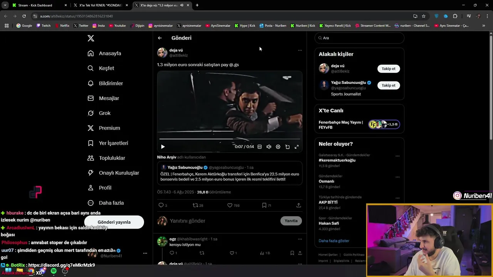Screen dimensions: 493x277
Task: Go back with the Gönderi arrow
Action: 160,38
